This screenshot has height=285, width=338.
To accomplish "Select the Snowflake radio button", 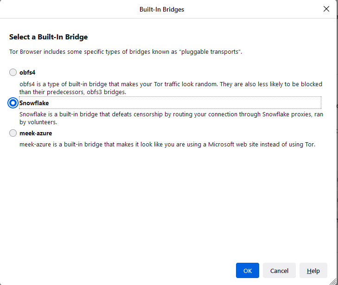I will coord(13,103).
